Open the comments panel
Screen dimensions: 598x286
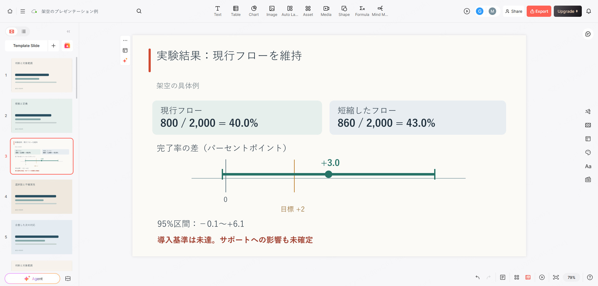(x=588, y=34)
